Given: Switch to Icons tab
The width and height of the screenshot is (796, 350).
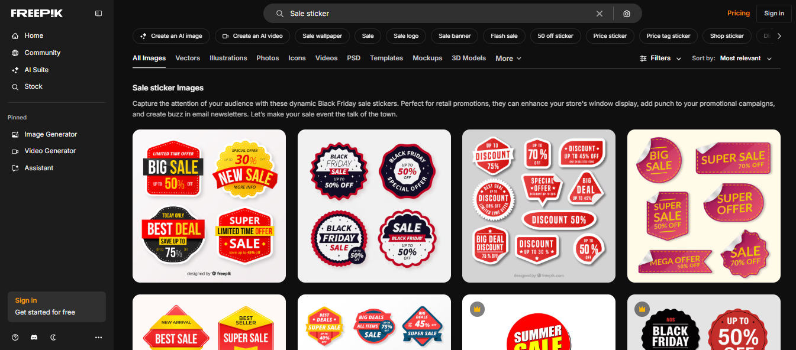Looking at the screenshot, I should pyautogui.click(x=297, y=58).
